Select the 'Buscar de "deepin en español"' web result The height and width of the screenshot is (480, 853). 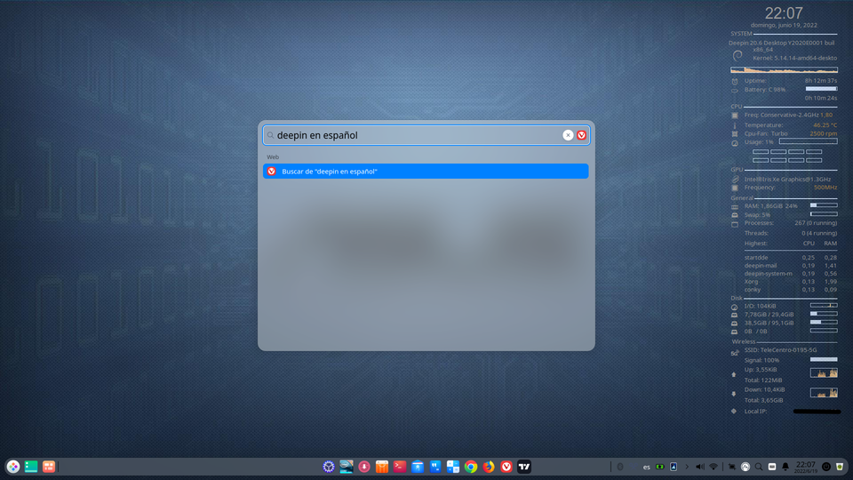[x=426, y=171]
